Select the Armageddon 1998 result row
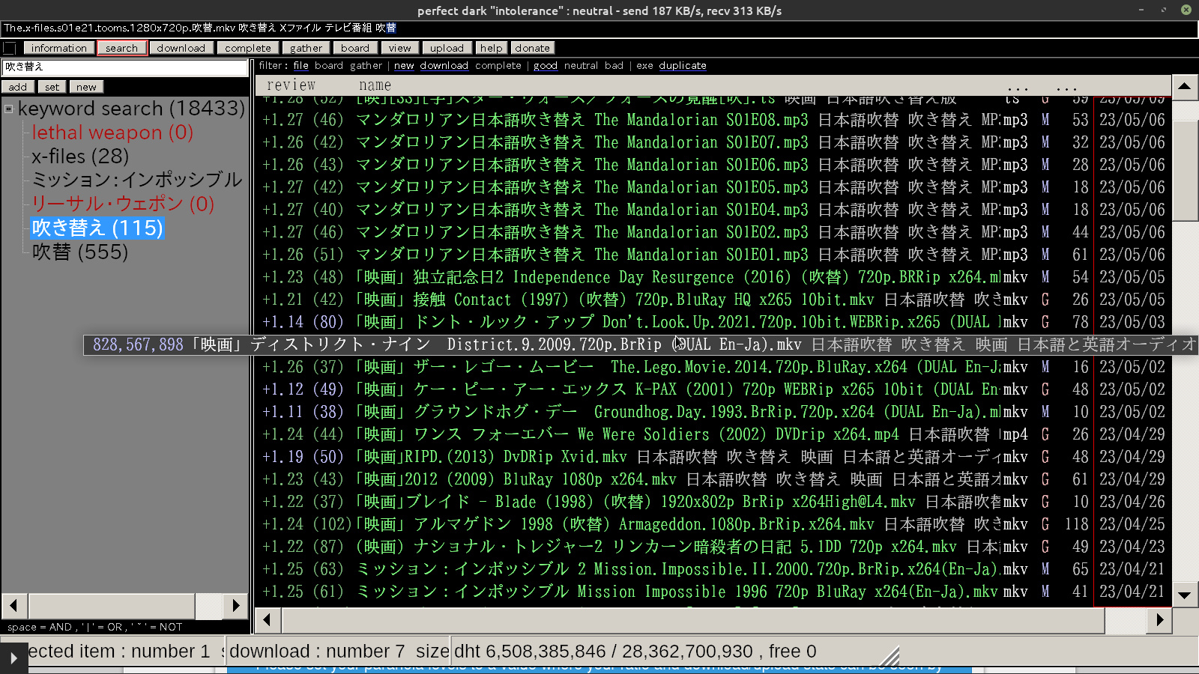 click(x=713, y=524)
